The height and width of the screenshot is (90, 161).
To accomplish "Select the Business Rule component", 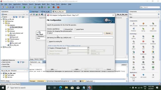I will coord(143,24).
